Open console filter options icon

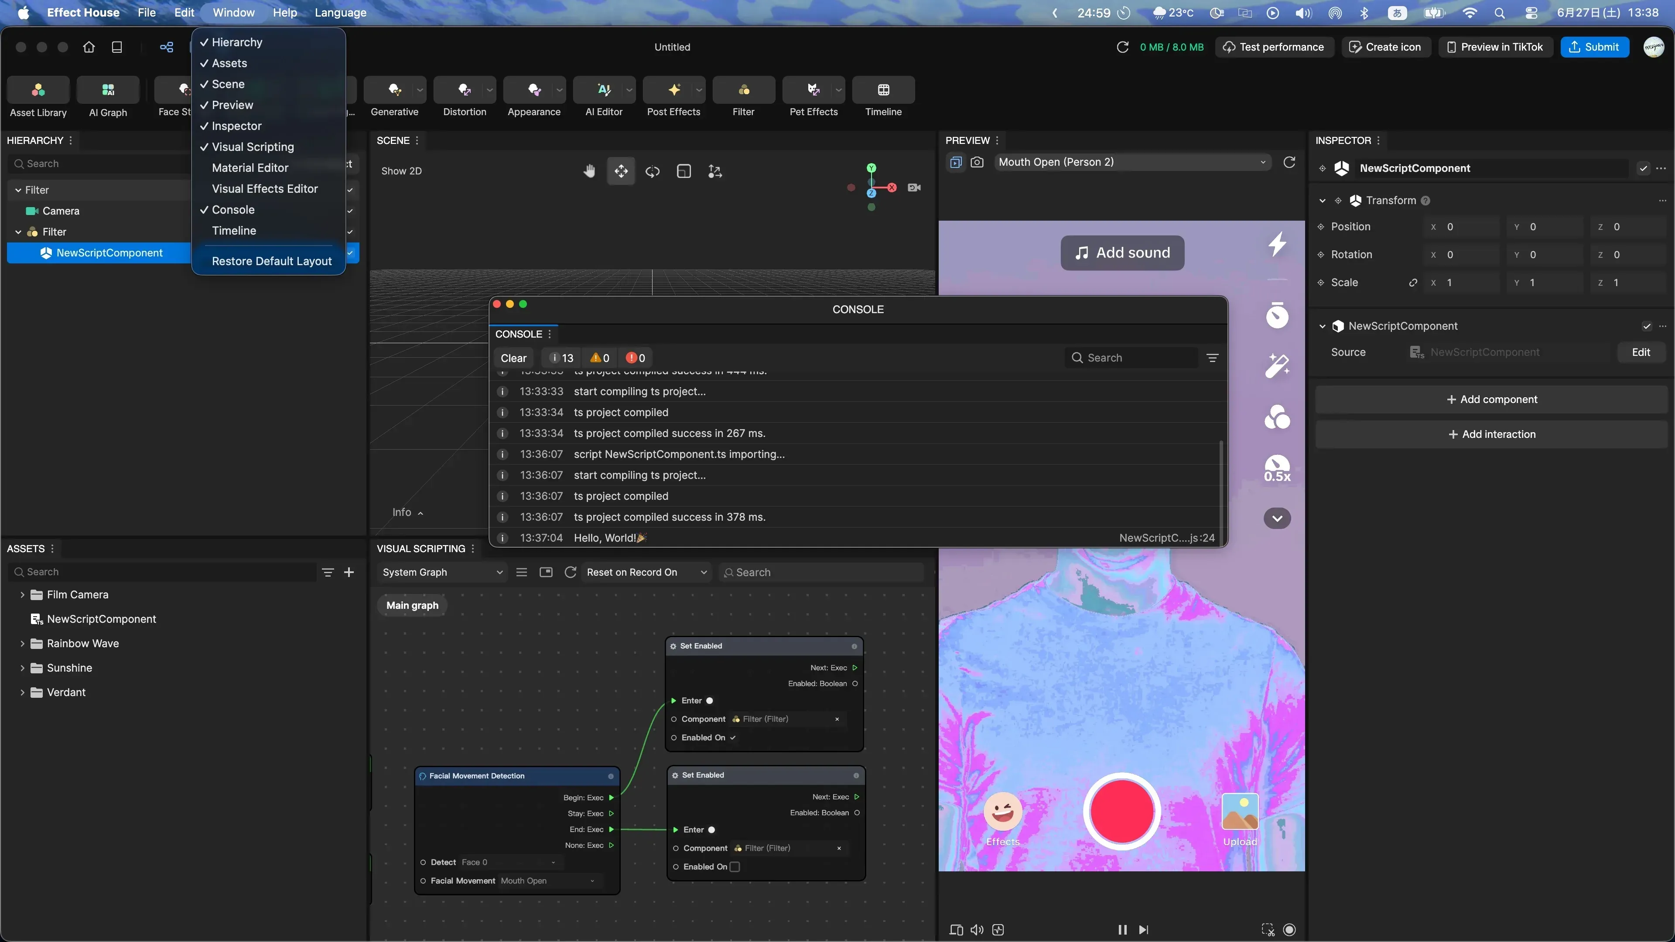click(x=1212, y=358)
